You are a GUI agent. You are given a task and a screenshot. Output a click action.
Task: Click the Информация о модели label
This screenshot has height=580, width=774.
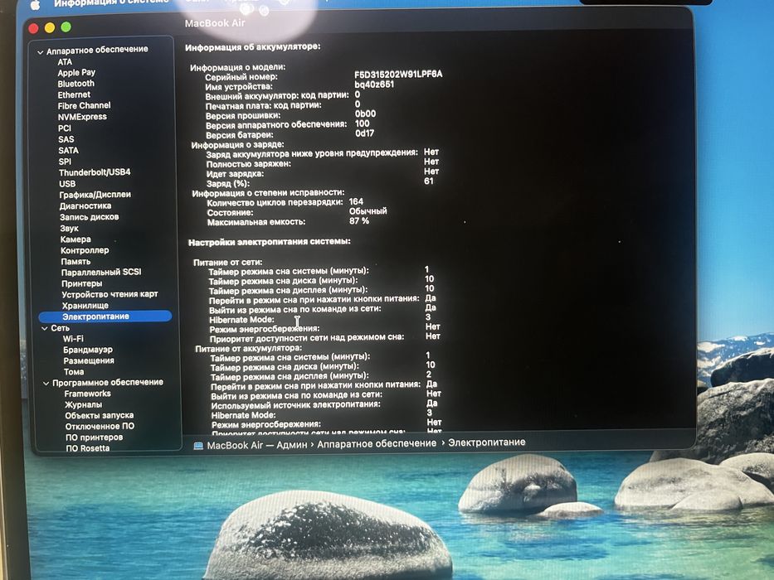coord(238,68)
